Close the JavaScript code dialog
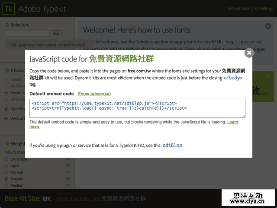Image resolution: width=277 pixels, height=208 pixels. click(249, 53)
